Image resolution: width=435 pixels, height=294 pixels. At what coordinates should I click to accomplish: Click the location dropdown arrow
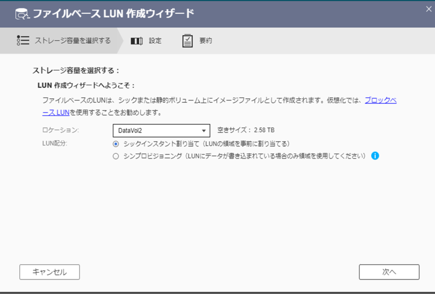tap(204, 131)
